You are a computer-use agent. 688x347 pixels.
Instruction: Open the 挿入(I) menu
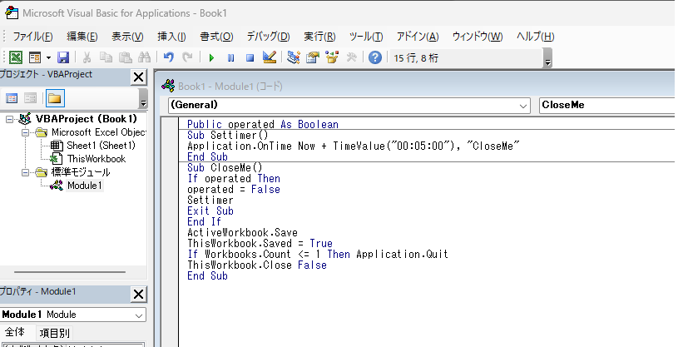click(x=171, y=37)
